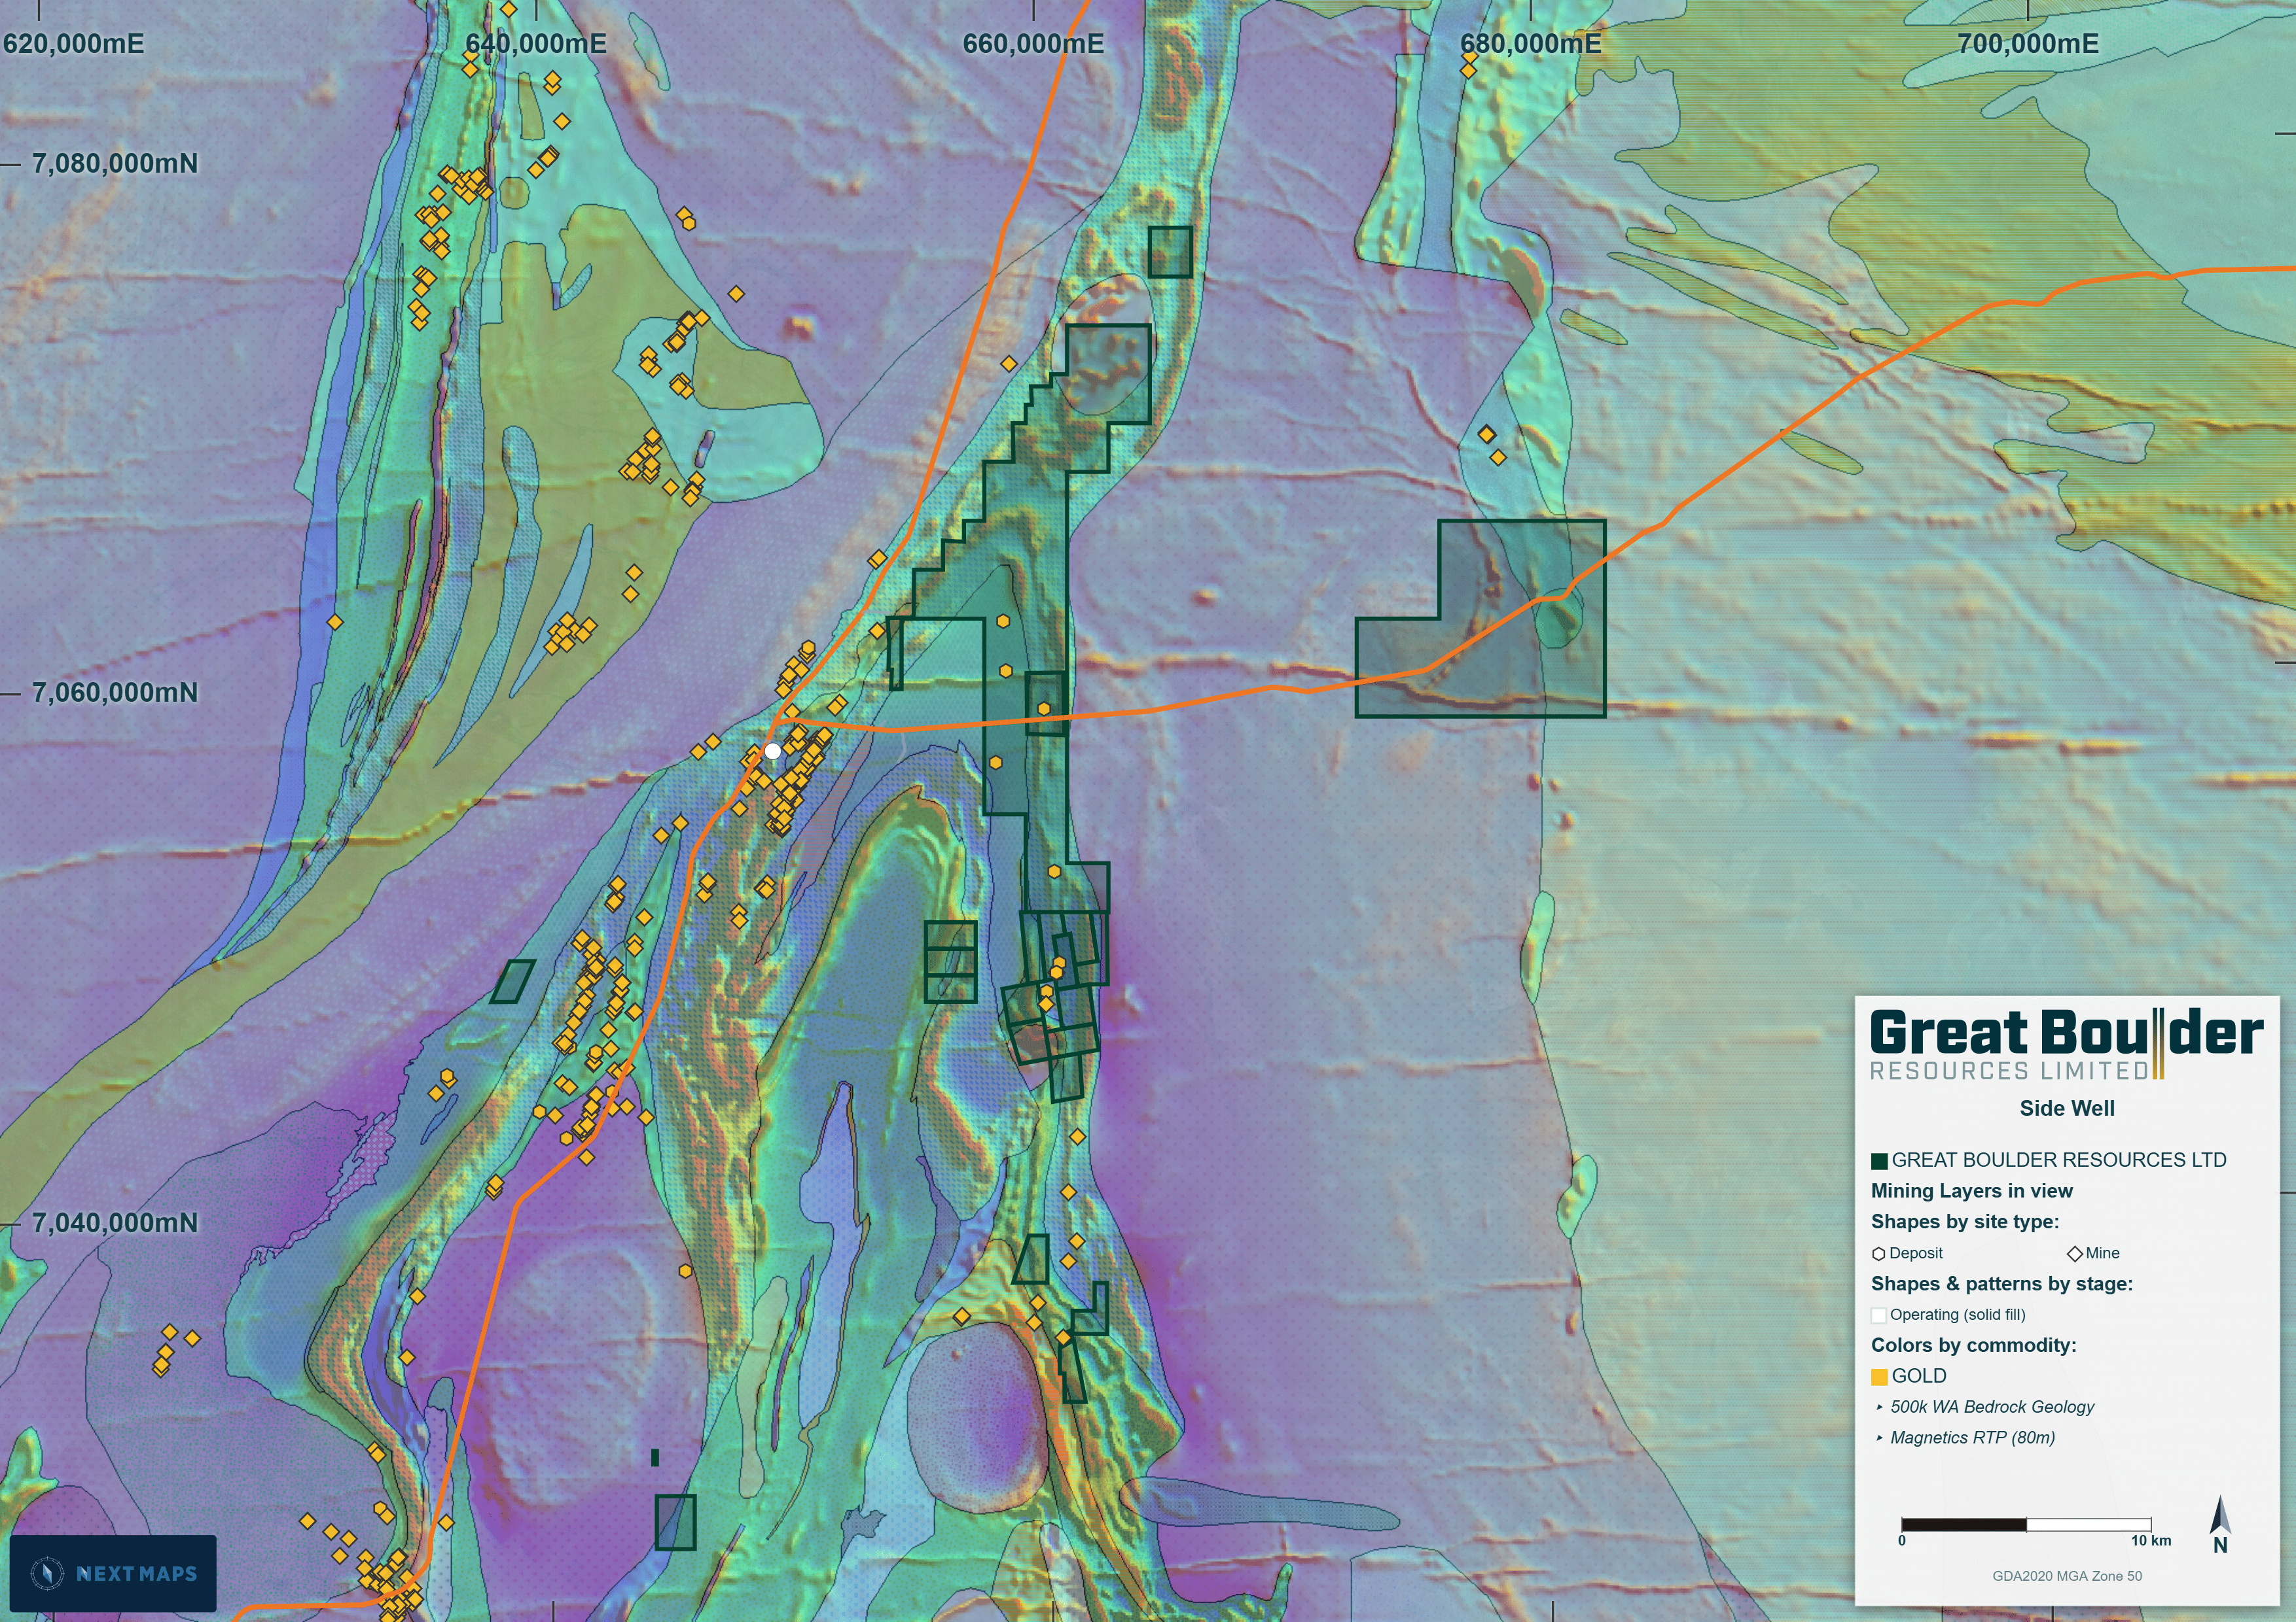Click 'Mining Layers in view' heading
This screenshot has height=1622, width=2296.
pos(1972,1191)
